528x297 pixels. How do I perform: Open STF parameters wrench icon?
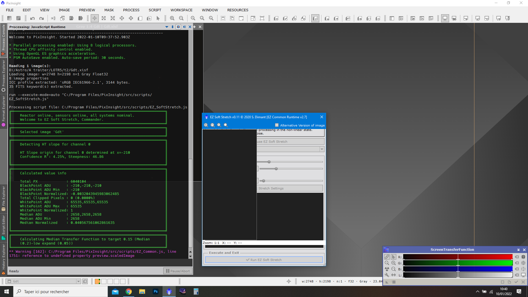[387, 275]
